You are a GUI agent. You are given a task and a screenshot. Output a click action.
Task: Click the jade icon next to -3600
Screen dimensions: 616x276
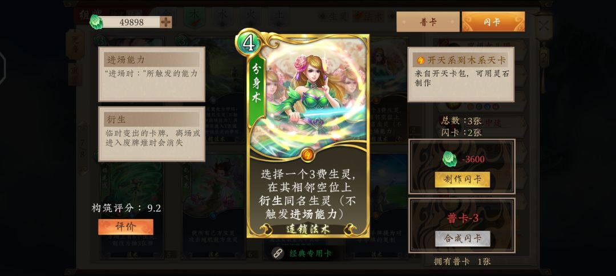tap(450, 159)
